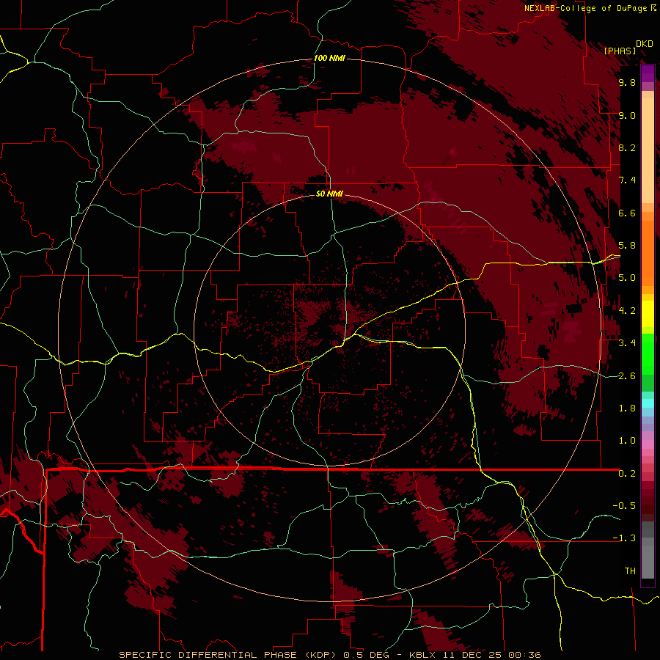Click the 4.2 value on color scale

[627, 311]
